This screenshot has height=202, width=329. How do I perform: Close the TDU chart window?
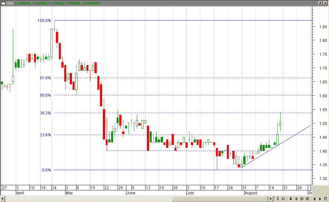tap(325, 3)
